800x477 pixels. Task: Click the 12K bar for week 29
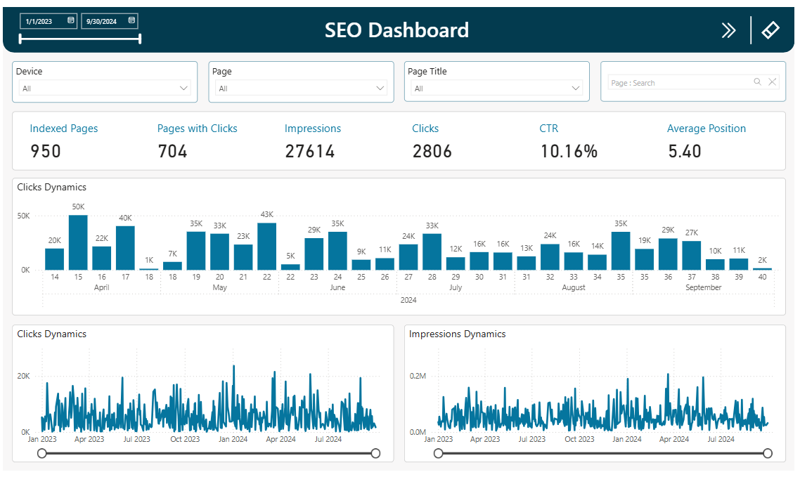tap(456, 263)
